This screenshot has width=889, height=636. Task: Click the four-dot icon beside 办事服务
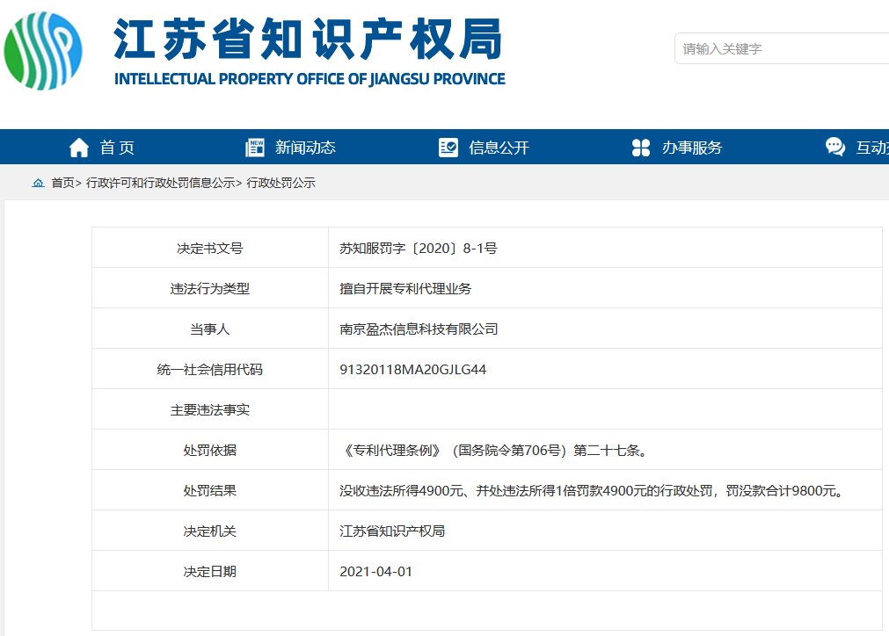[641, 148]
